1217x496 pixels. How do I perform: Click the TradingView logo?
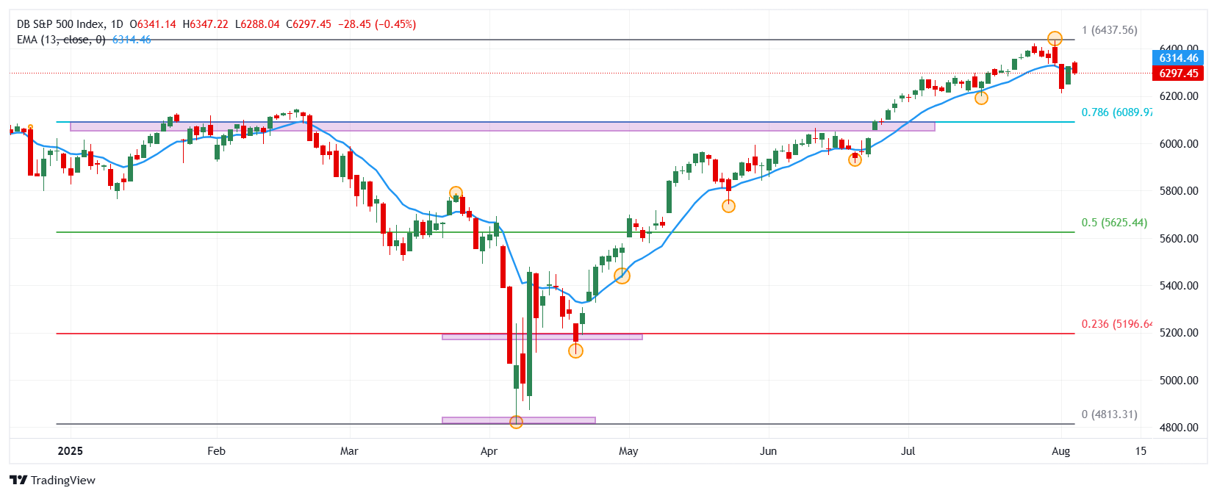pos(53,480)
